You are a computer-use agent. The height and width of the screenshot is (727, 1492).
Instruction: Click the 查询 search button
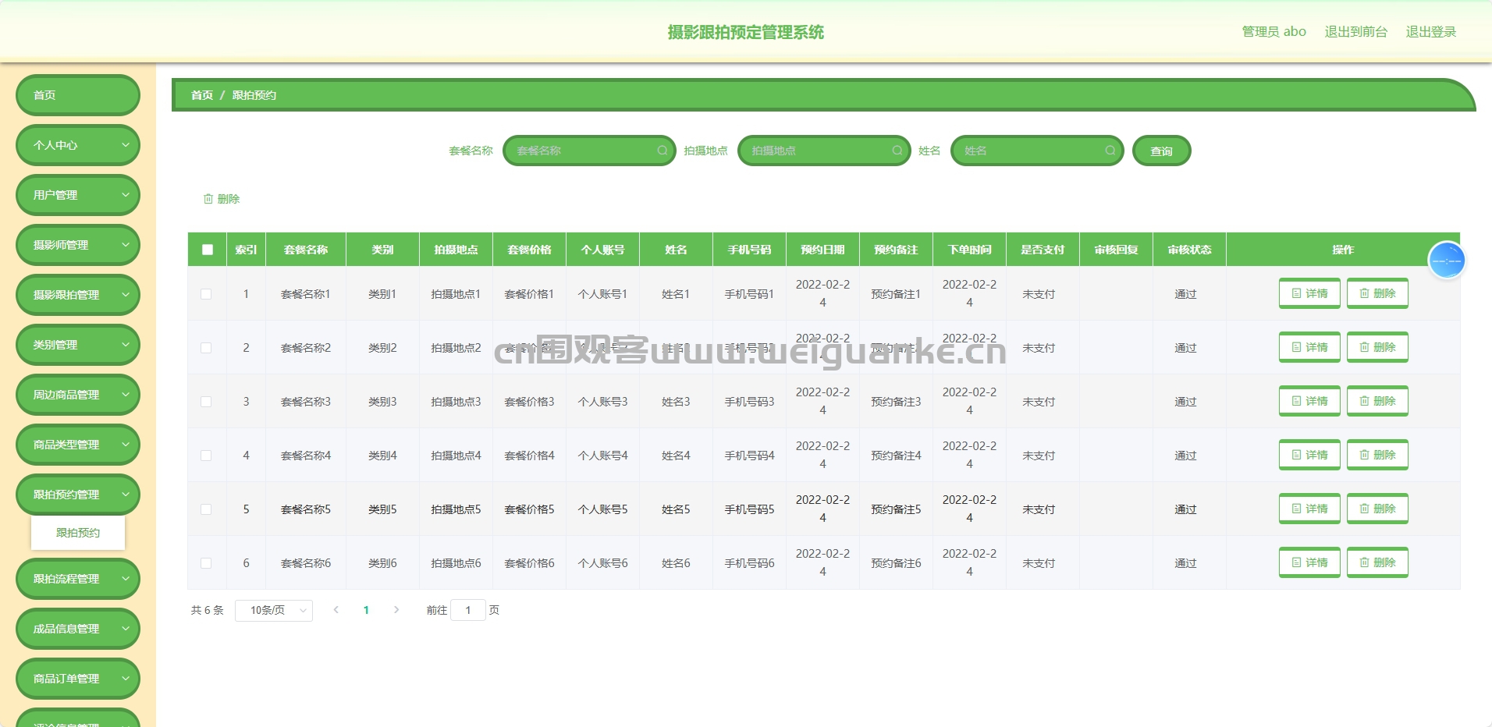tap(1161, 151)
